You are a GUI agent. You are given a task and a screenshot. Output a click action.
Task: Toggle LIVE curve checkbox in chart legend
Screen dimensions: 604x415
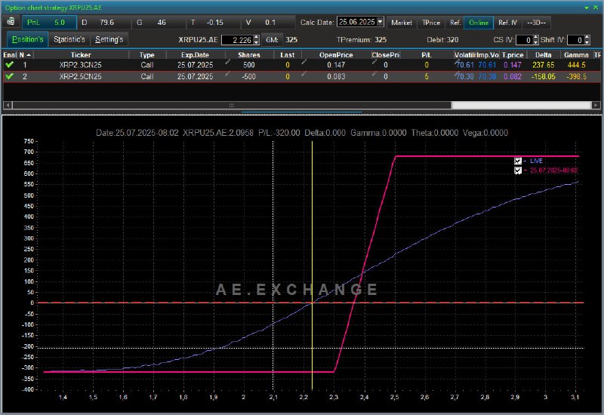point(518,161)
